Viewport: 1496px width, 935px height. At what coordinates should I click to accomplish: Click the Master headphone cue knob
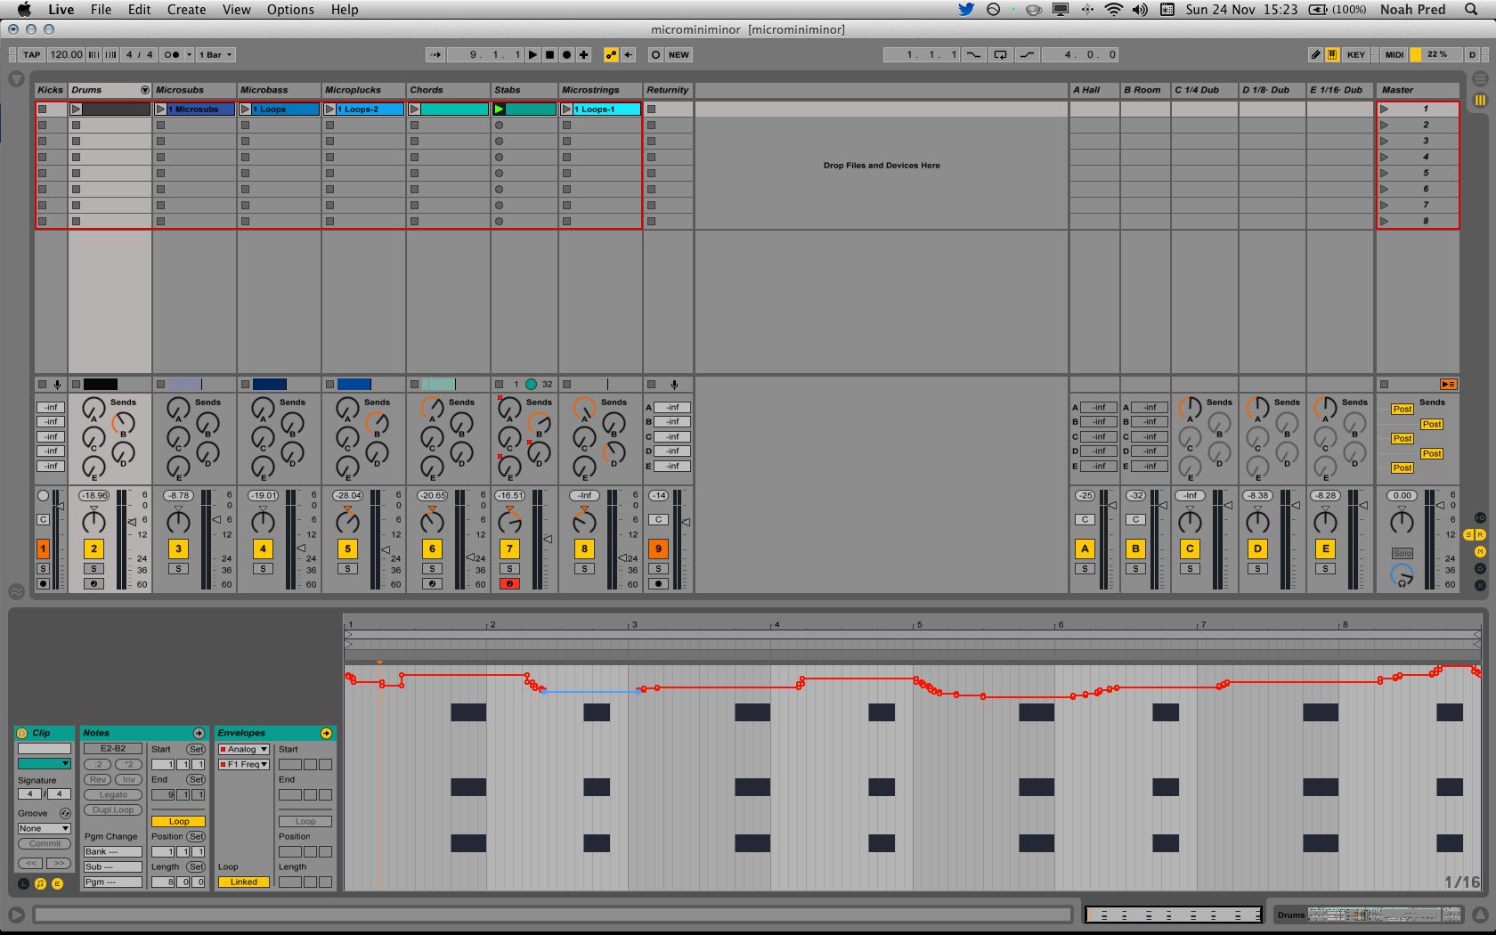[x=1402, y=575]
